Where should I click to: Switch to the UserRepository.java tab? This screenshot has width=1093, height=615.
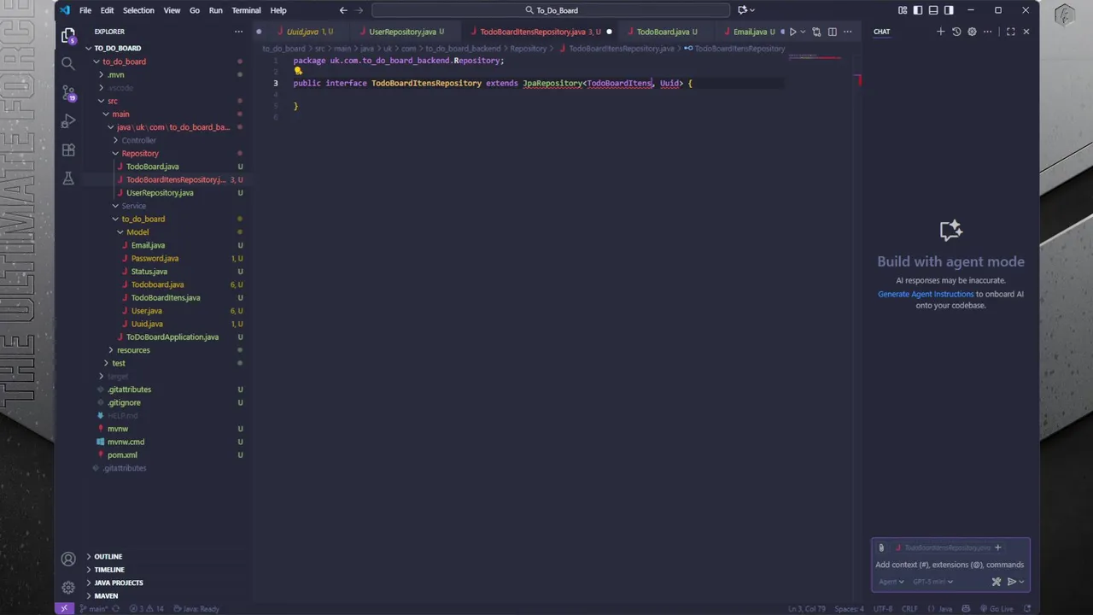(x=402, y=32)
